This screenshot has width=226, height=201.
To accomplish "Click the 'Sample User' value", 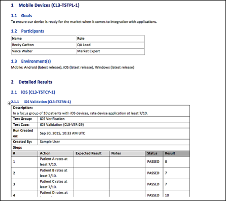I will (50, 142).
